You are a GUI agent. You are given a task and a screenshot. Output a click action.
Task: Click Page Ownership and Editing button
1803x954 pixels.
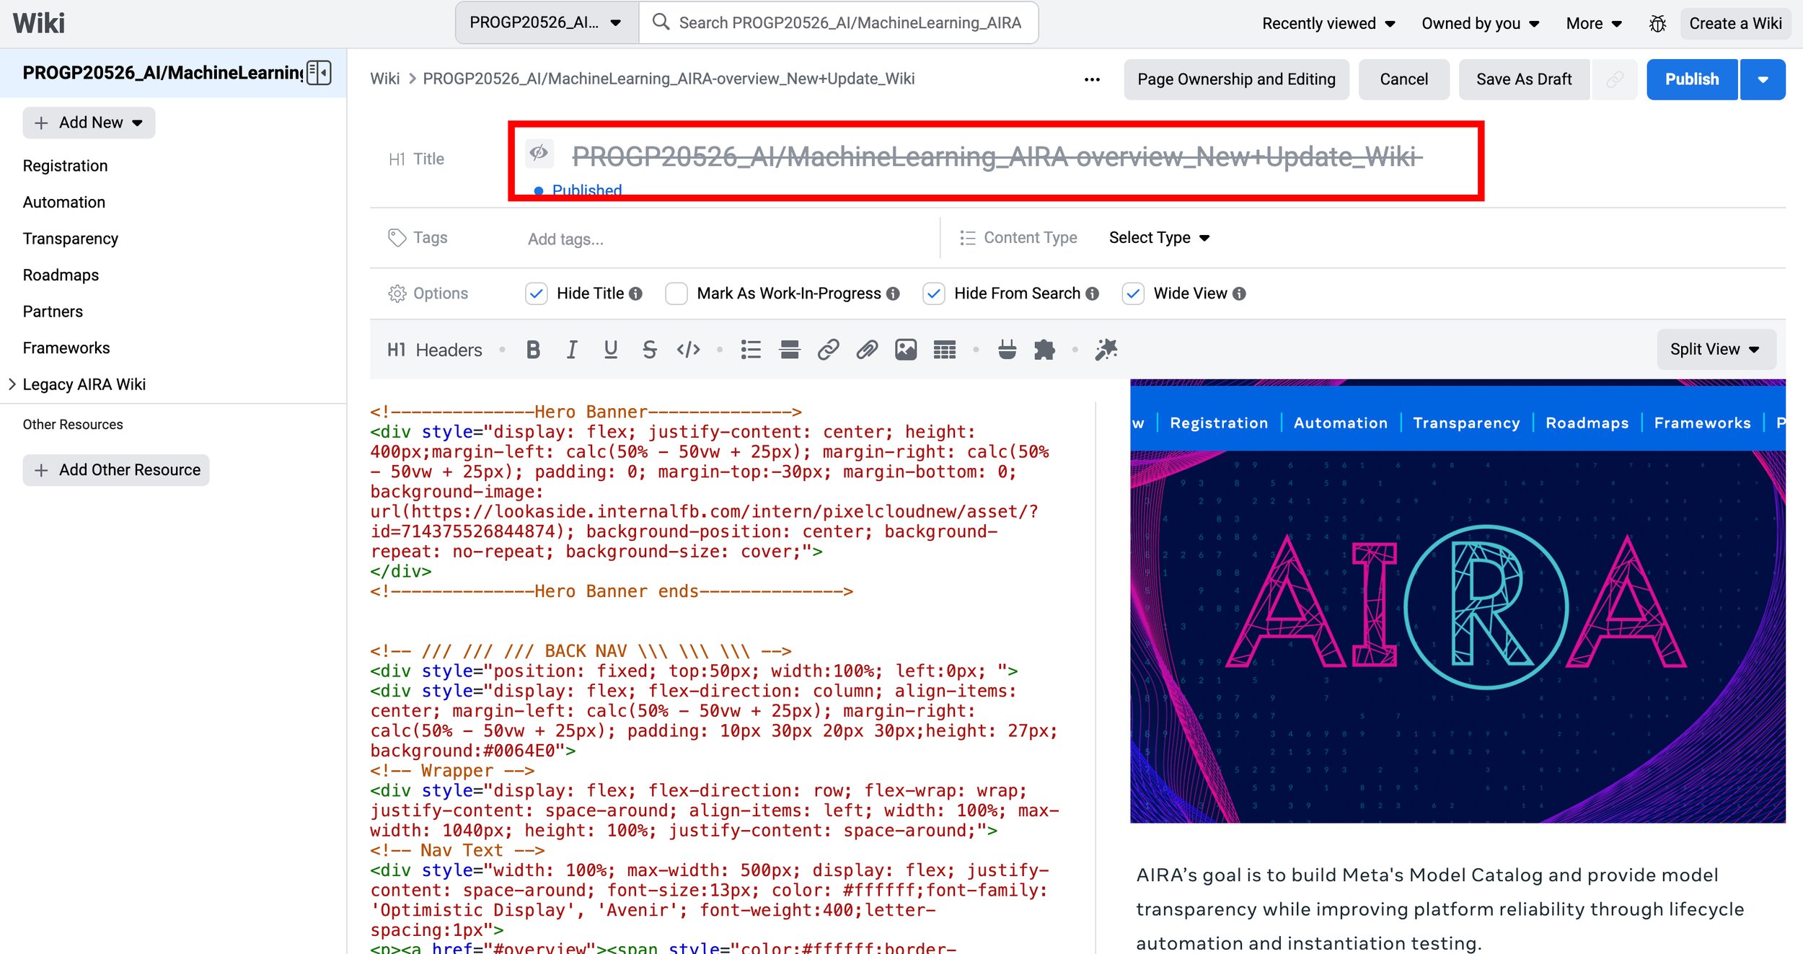coord(1236,79)
